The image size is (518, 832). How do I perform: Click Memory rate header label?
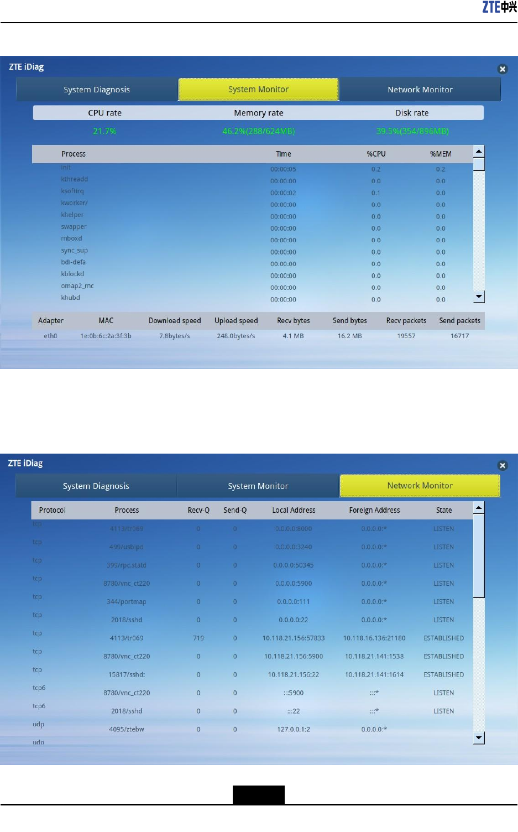pyautogui.click(x=259, y=113)
